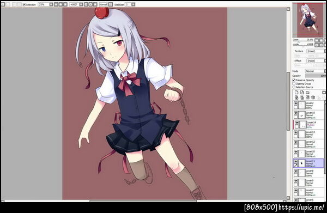Image resolution: width=327 pixels, height=213 pixels.
Task: Click the Undo icon in the top toolbar
Action: click(3, 4)
